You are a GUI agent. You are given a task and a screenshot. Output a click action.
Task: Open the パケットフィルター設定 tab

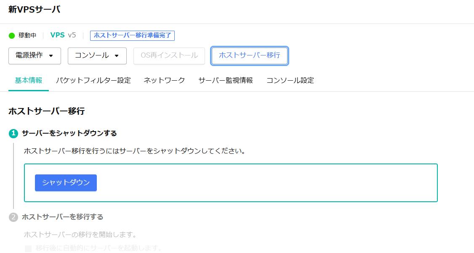[93, 80]
